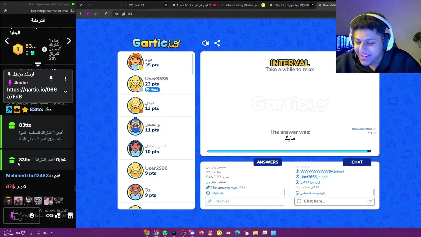Select player 3z avatar

click(x=135, y=192)
